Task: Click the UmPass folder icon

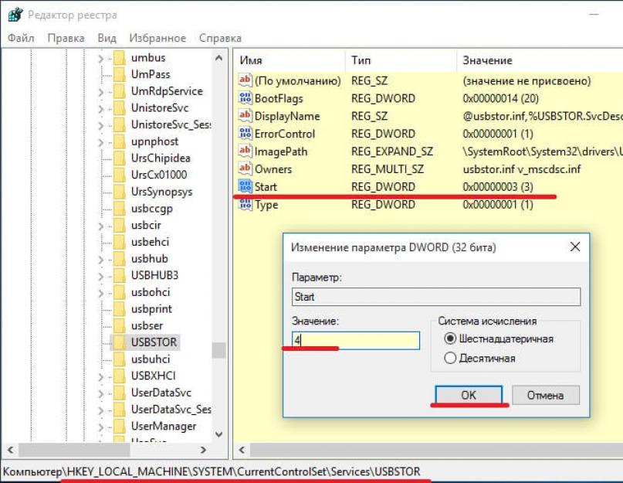Action: (x=119, y=74)
